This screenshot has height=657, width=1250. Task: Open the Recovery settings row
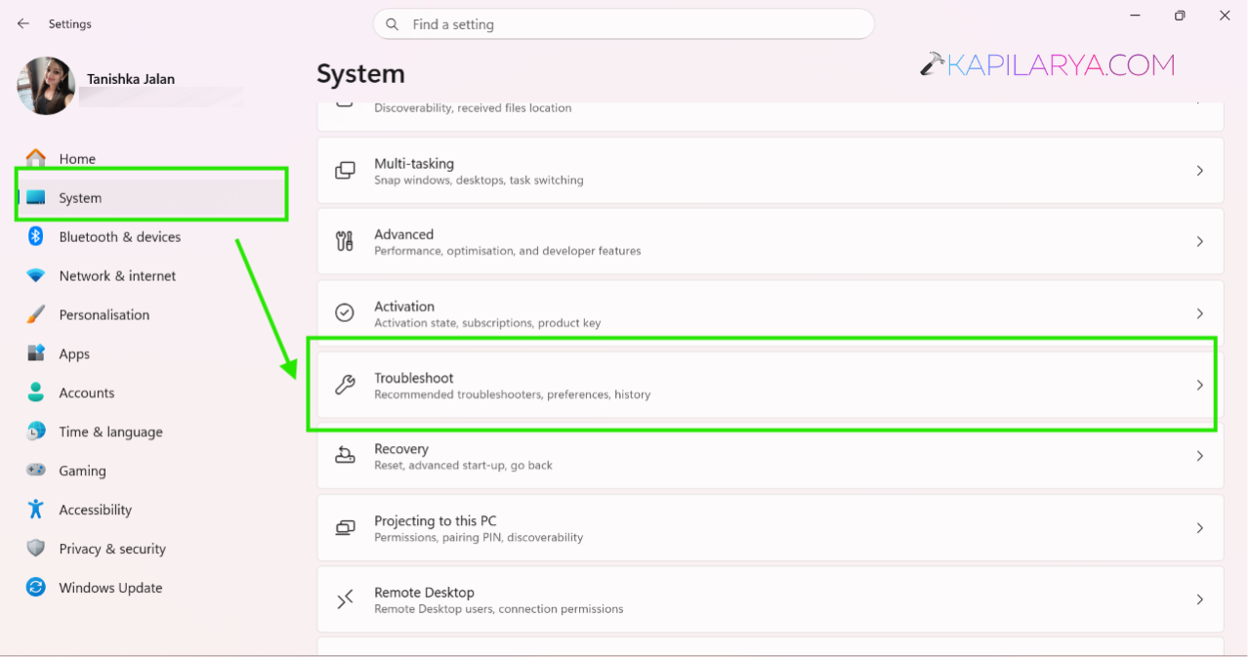(x=771, y=456)
